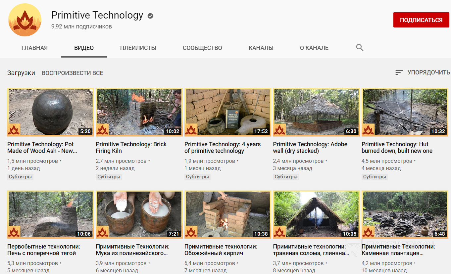Click the Загрузки section heading

pos(21,73)
